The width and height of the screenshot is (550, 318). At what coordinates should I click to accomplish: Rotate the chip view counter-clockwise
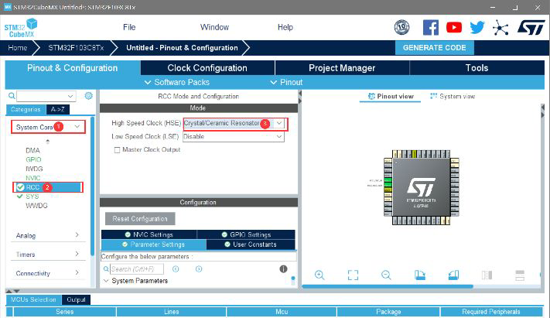point(453,275)
